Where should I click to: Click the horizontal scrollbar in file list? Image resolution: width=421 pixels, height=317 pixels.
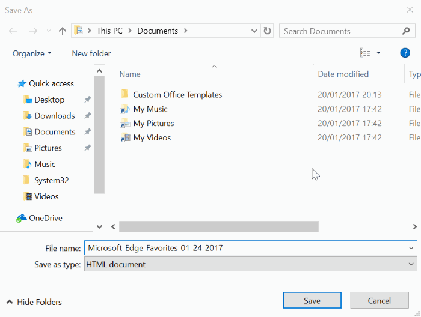click(219, 226)
